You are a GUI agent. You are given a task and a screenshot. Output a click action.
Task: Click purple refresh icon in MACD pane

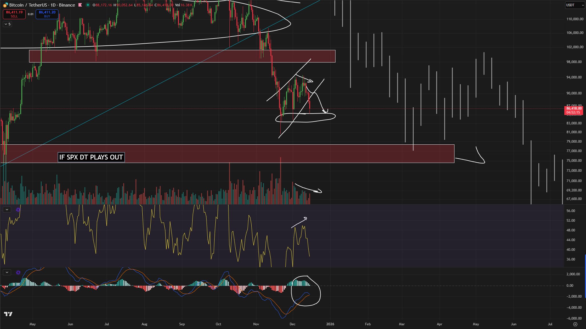18,273
